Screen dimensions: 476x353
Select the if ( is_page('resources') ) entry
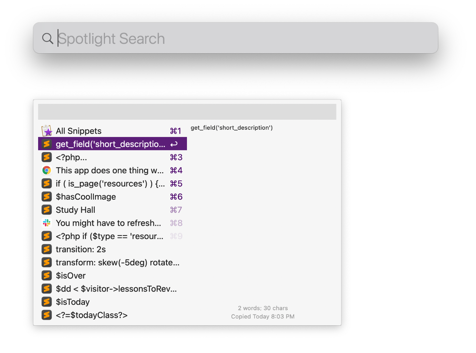(113, 183)
